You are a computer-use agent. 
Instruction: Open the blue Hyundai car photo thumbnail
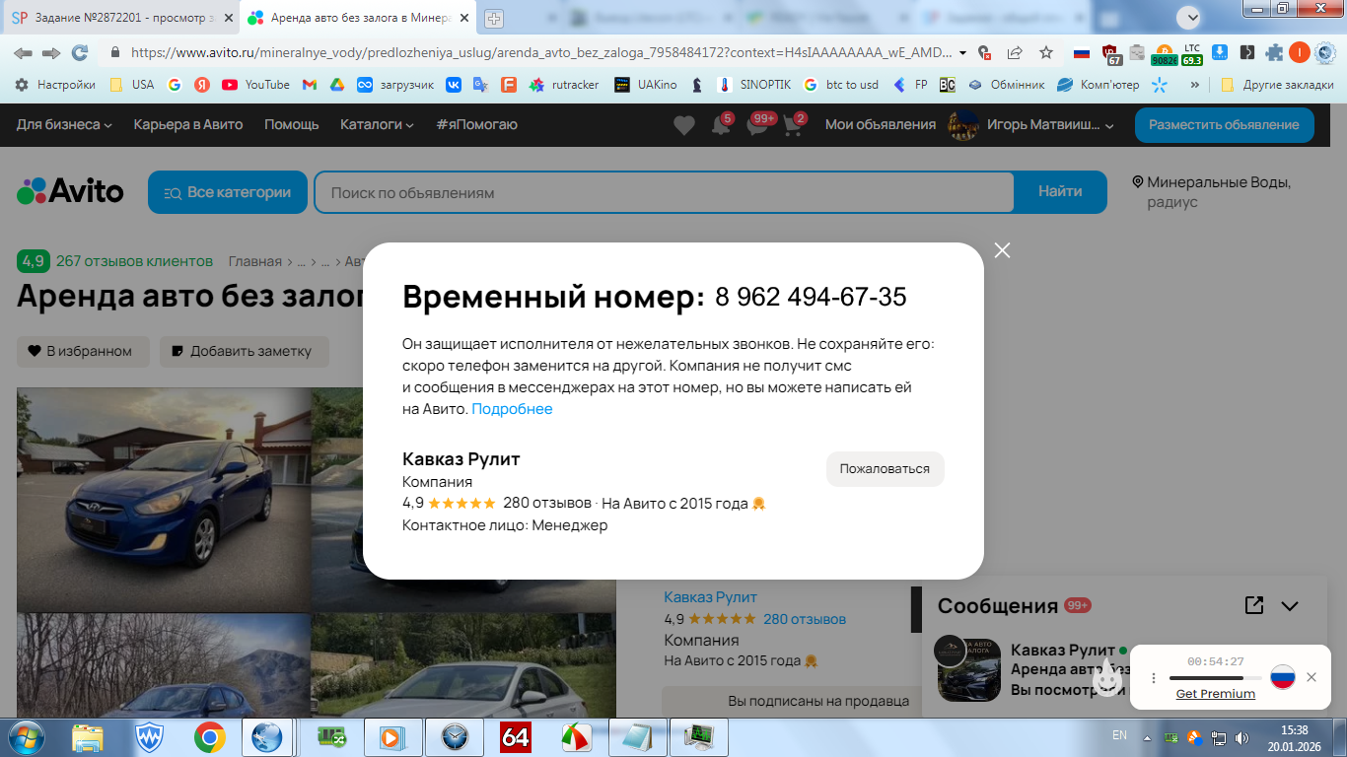coord(164,500)
